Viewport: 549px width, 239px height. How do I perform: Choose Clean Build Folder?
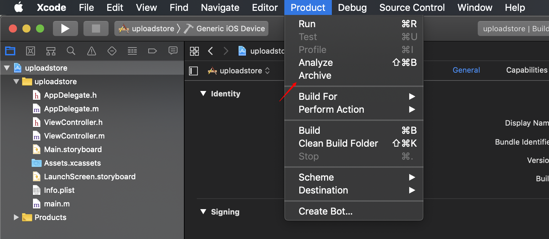354,143
